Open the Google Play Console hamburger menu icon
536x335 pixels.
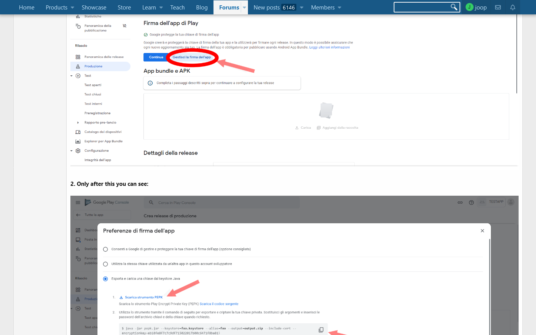click(x=78, y=202)
